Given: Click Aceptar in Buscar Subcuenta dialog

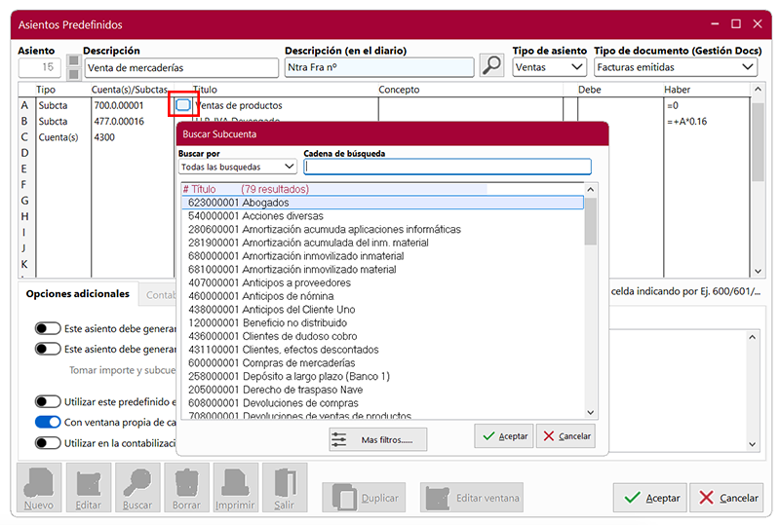Looking at the screenshot, I should (x=504, y=436).
